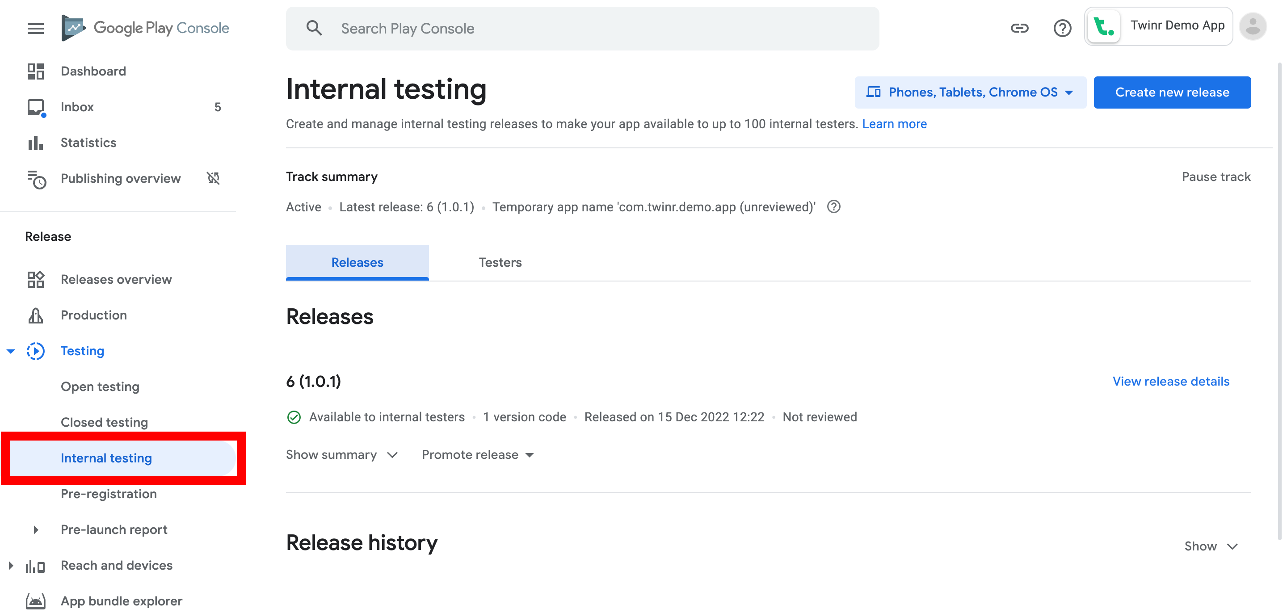Open the Promote release dropdown

coord(478,455)
